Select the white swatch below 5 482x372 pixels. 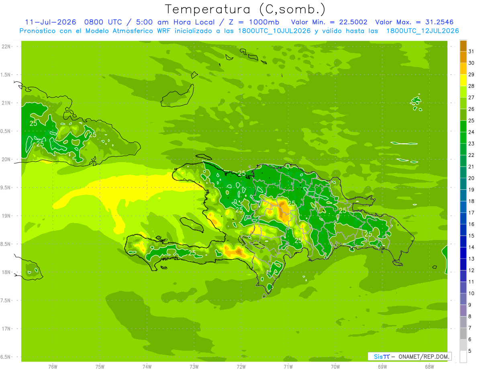point(463,357)
